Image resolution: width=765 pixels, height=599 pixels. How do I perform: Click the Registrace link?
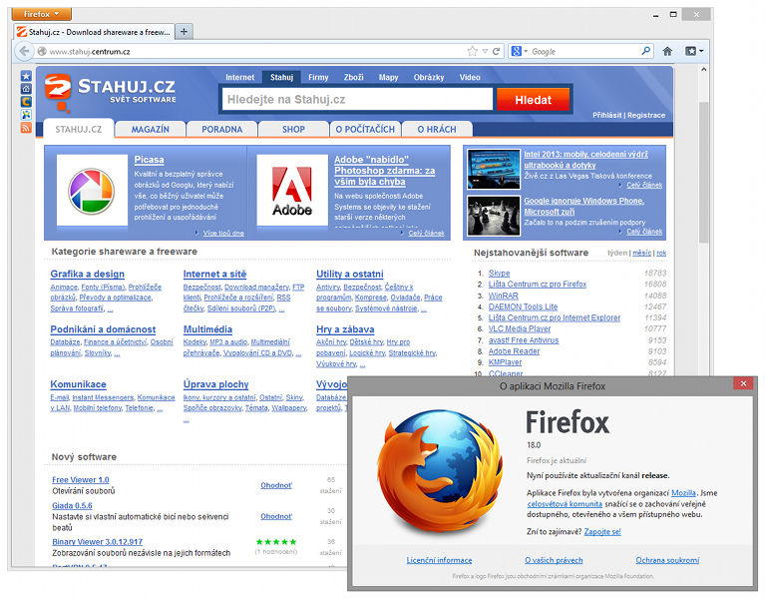pos(646,115)
